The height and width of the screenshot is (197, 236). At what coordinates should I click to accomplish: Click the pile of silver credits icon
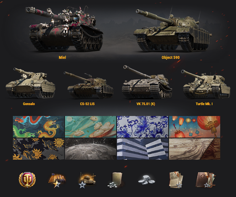(x=146, y=180)
